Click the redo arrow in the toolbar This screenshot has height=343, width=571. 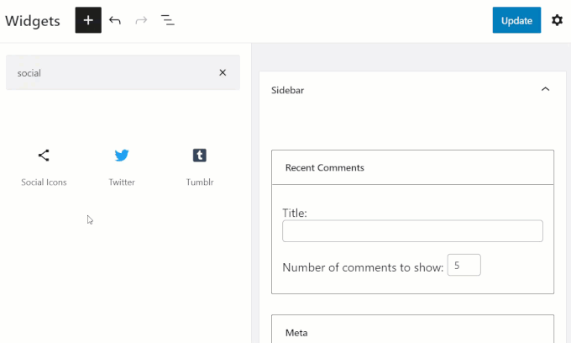[141, 20]
